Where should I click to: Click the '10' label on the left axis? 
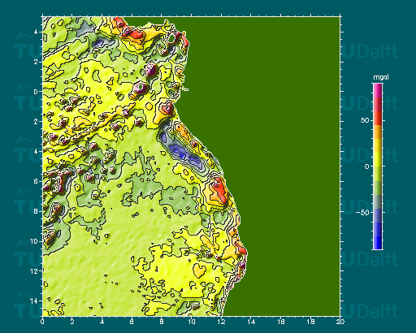tap(34, 241)
